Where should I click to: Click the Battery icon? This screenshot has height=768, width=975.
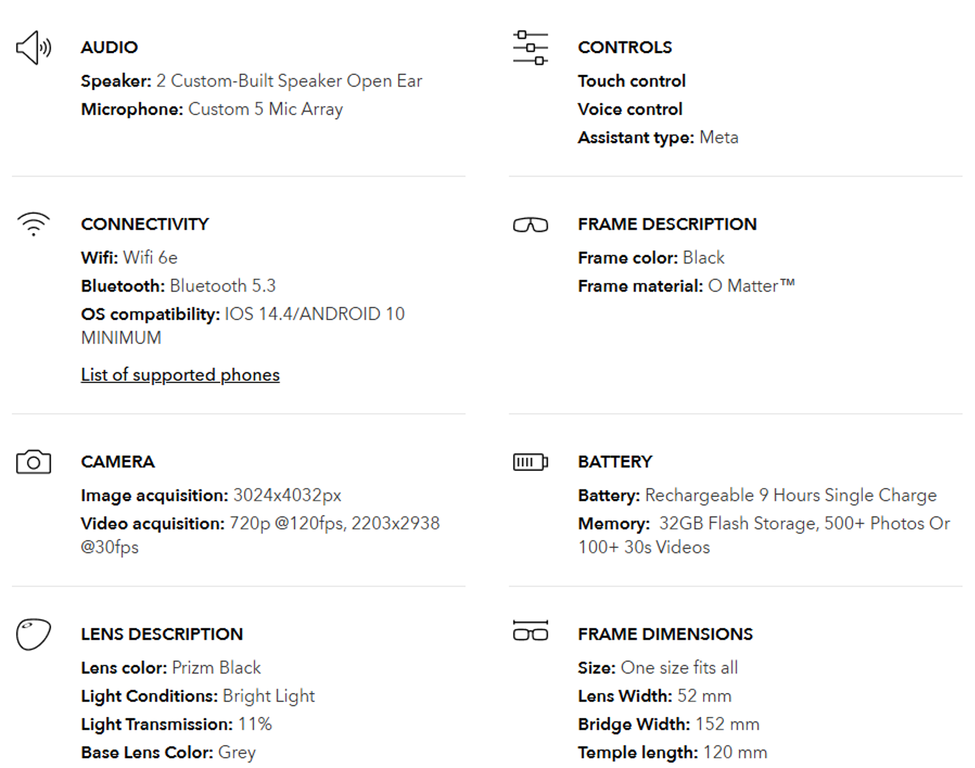pos(530,462)
